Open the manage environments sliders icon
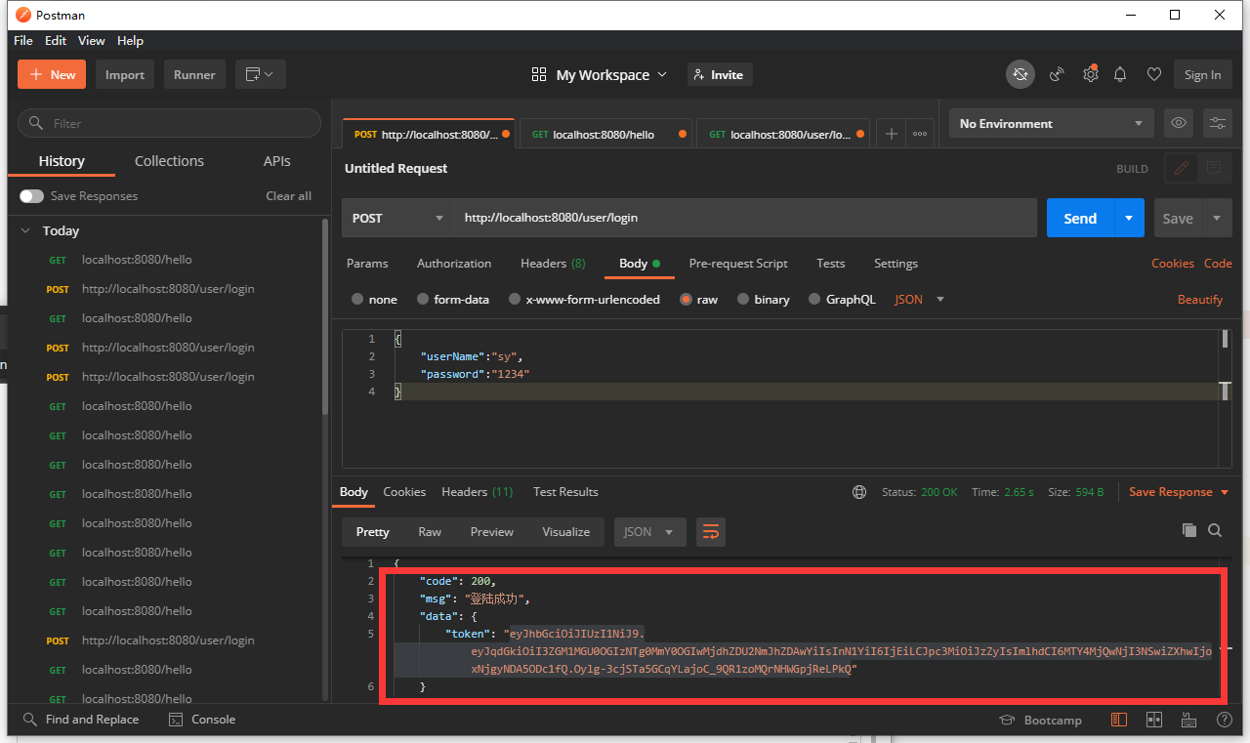Viewport: 1250px width, 743px height. pyautogui.click(x=1218, y=123)
